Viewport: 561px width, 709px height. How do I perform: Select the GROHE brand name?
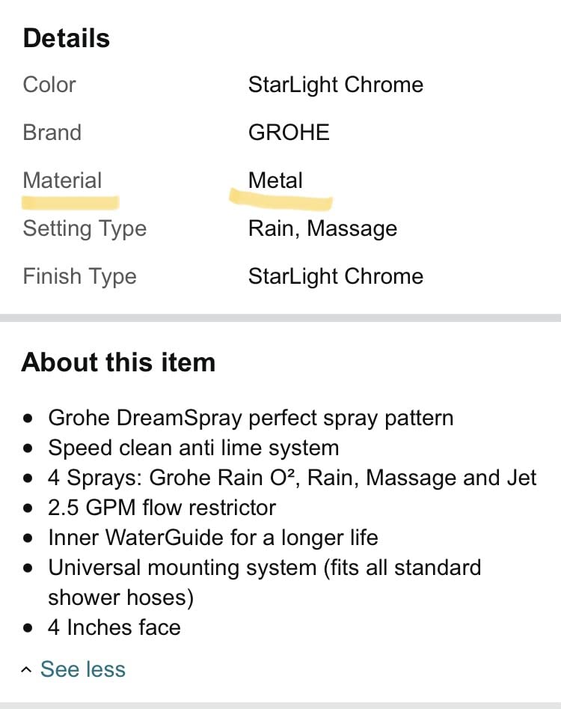(x=289, y=132)
